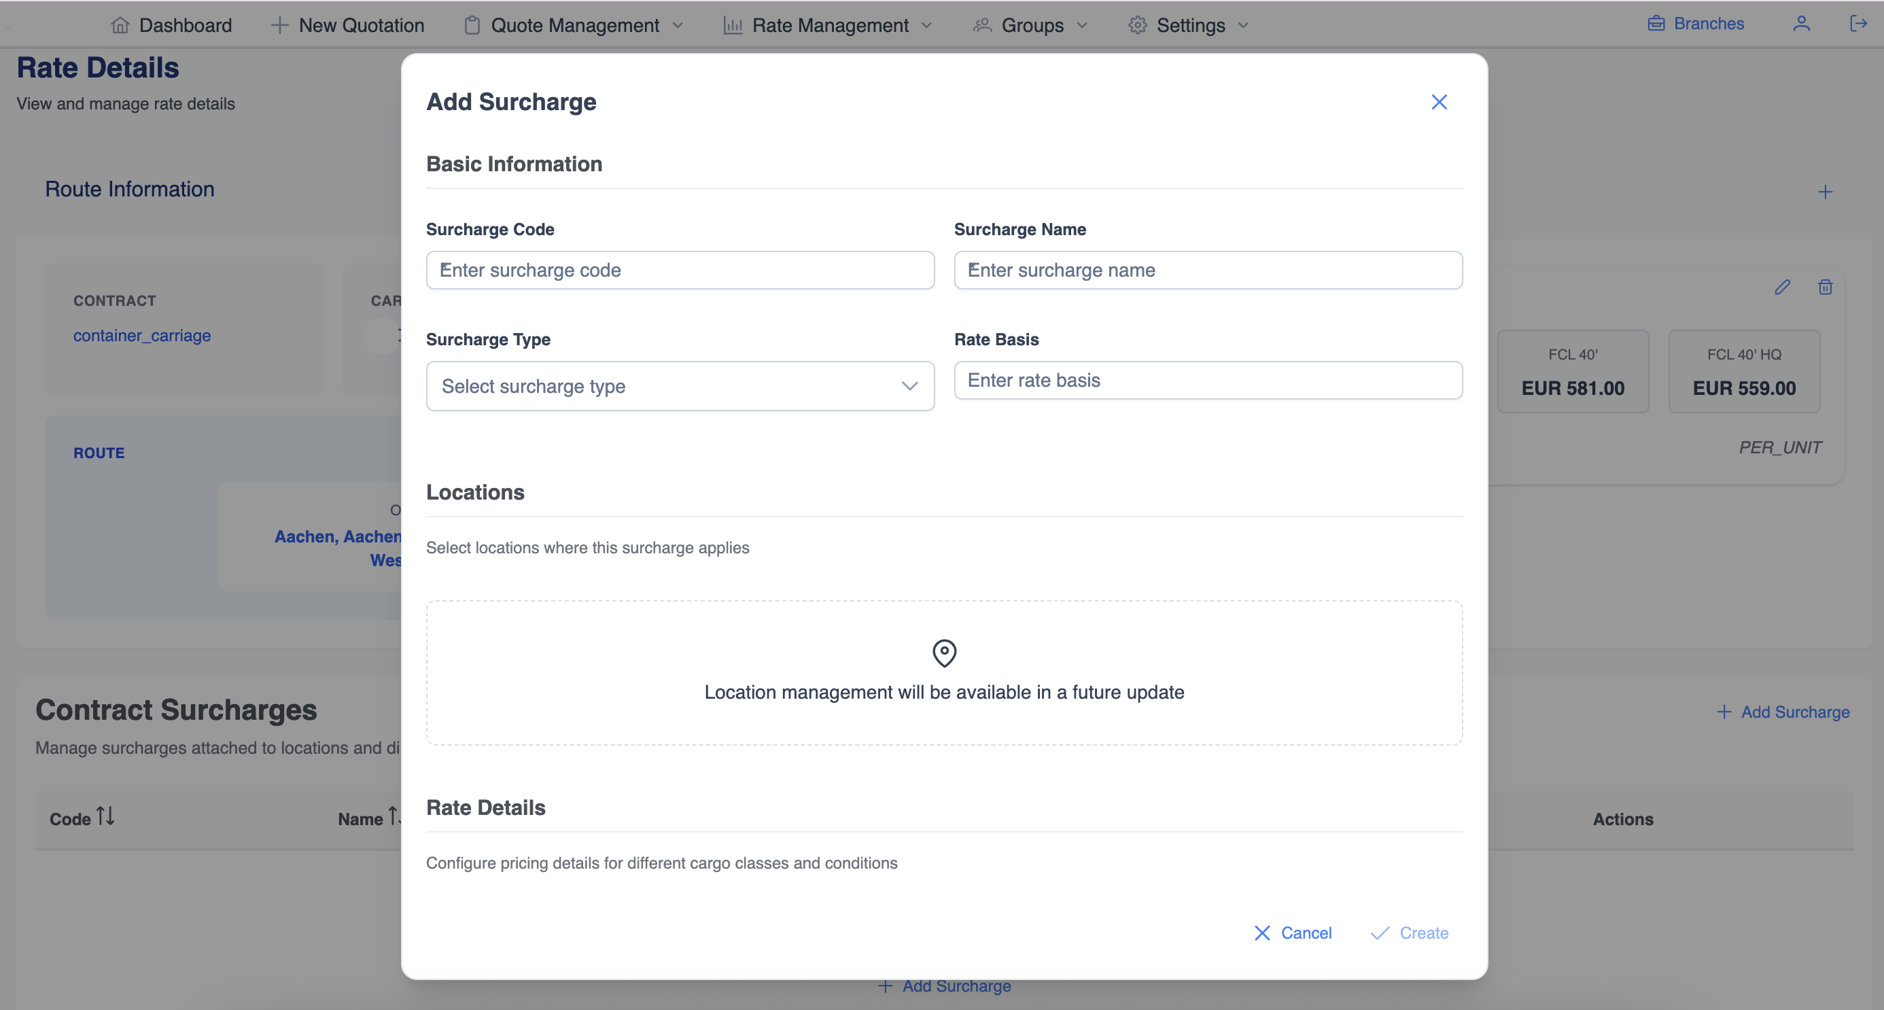Click into the Surcharge Name field
This screenshot has width=1884, height=1010.
[1208, 271]
